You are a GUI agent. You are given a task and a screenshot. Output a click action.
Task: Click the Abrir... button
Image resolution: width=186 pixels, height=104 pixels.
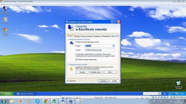110,72
